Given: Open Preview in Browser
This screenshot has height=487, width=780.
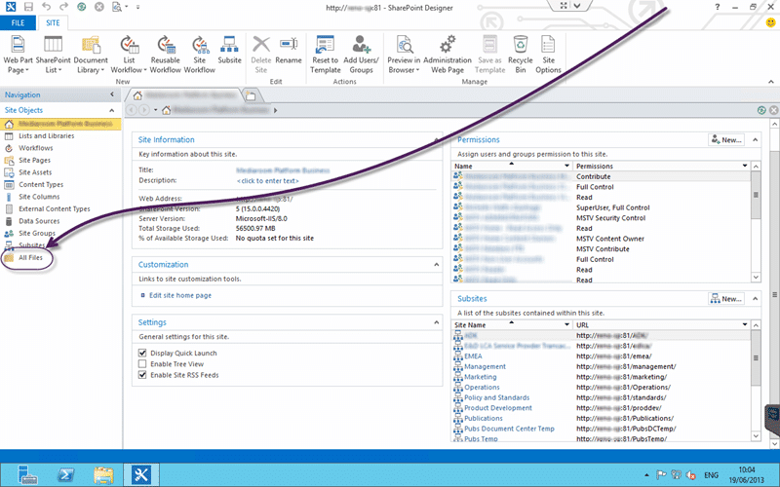Looking at the screenshot, I should [x=404, y=55].
